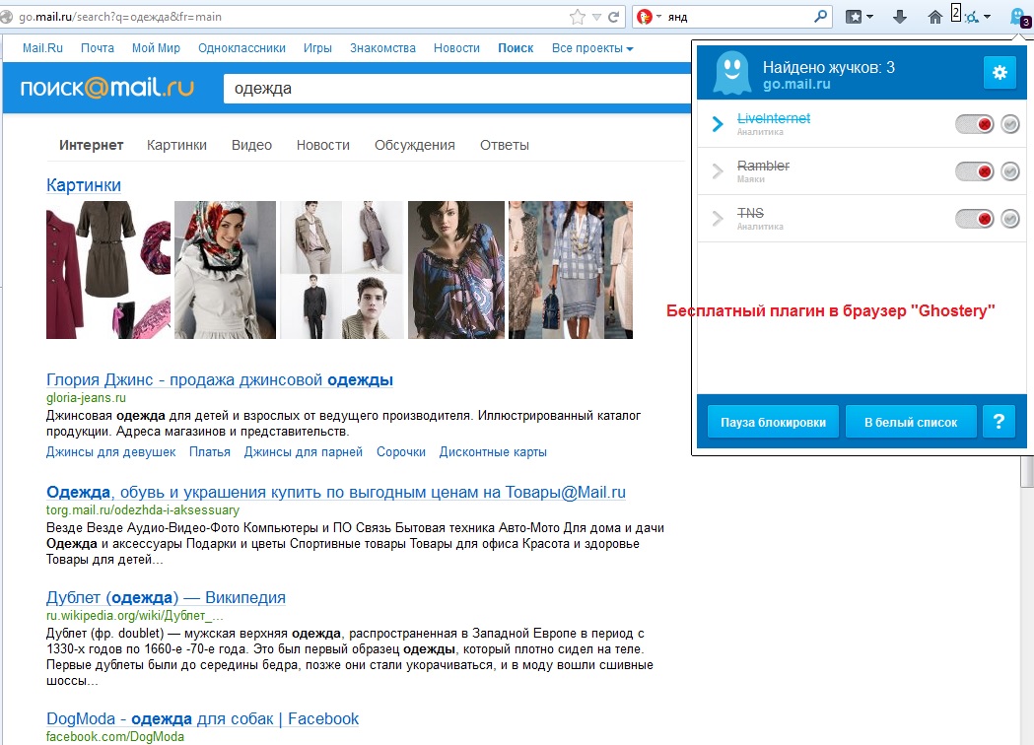This screenshot has width=1034, height=745.
Task: Open the Глория Джинс search result link
Action: coord(220,380)
